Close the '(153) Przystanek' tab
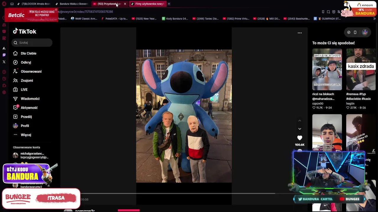Screen dimensions: 378x212 coord(125,4)
